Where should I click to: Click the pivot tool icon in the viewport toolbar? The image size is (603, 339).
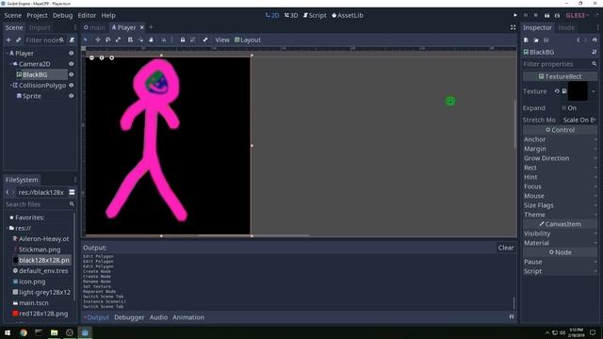coord(140,40)
